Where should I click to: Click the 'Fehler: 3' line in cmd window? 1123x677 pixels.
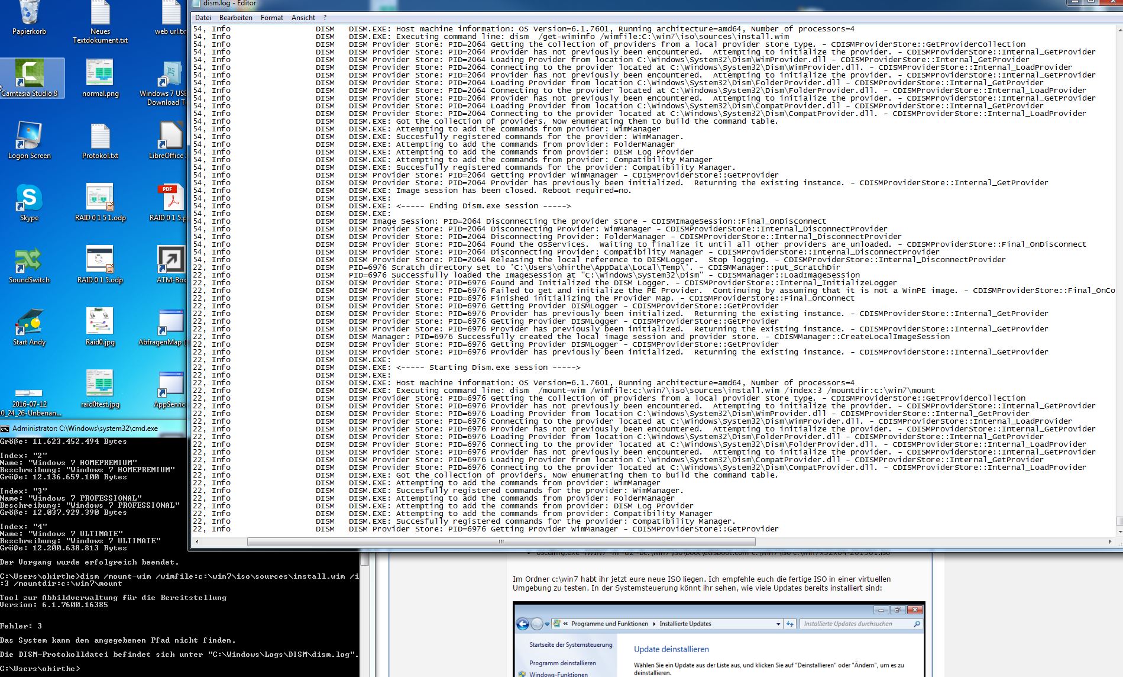21,626
